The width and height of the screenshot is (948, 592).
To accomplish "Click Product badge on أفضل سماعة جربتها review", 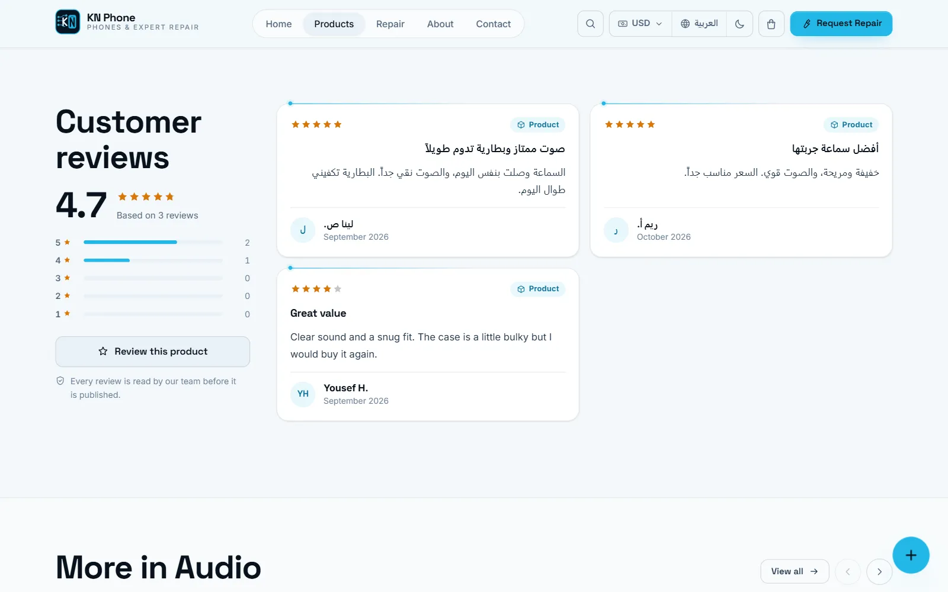I will pos(851,125).
